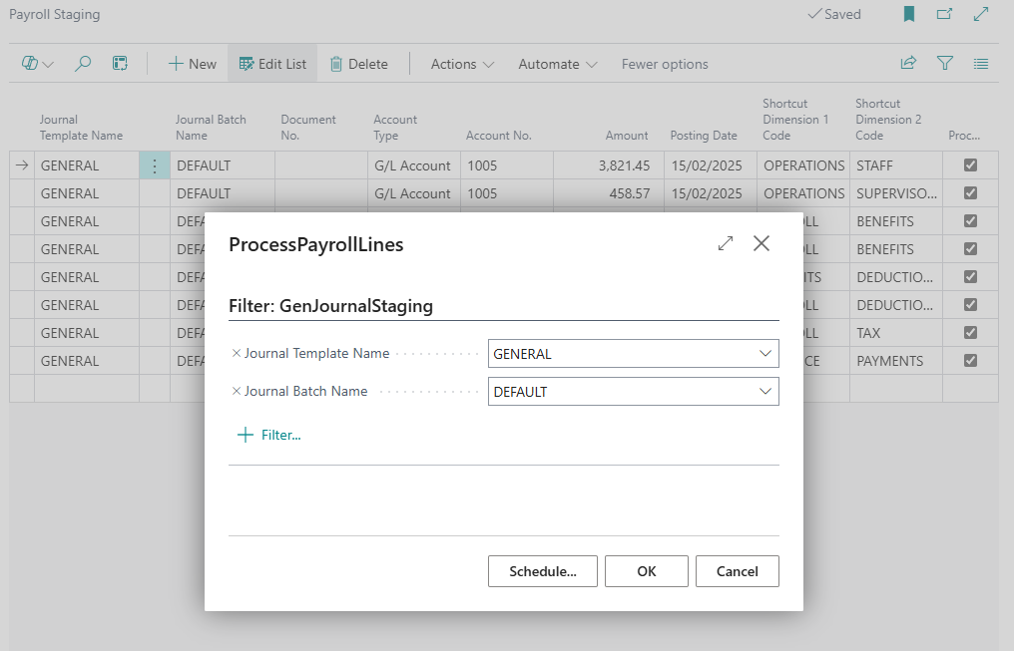Open row options three-dots menu
This screenshot has height=651, width=1014.
click(155, 165)
